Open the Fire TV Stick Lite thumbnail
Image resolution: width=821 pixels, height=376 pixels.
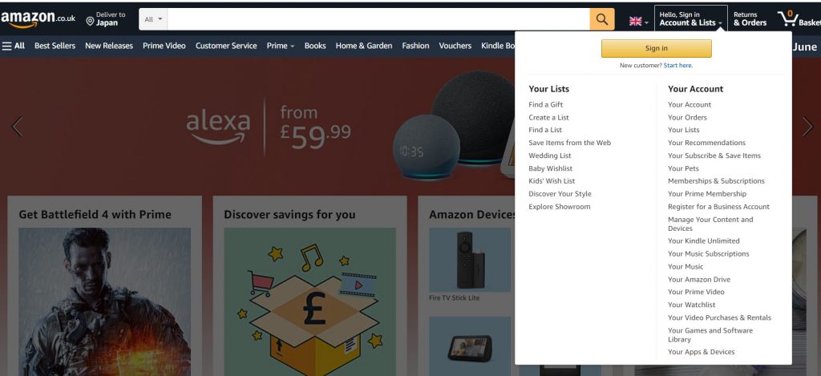470,260
